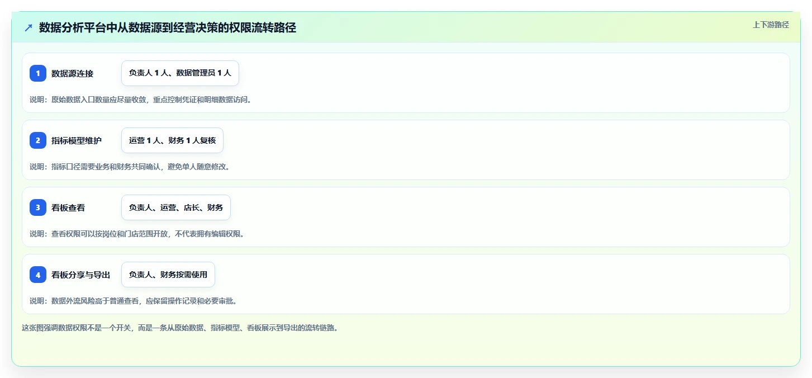The height and width of the screenshot is (378, 812).
Task: Click the step 4 number badge
Action: point(38,275)
